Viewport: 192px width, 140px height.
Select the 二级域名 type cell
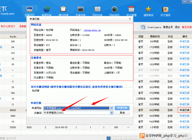point(141,98)
